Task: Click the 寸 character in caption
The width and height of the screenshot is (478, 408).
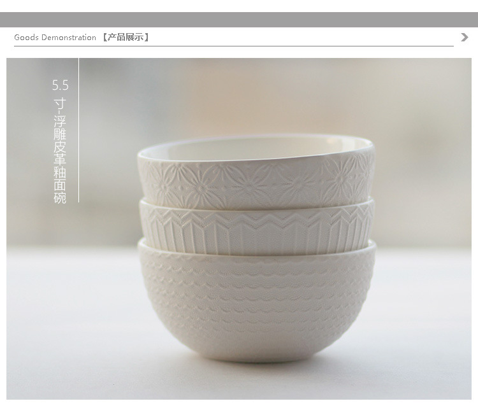Action: point(60,104)
